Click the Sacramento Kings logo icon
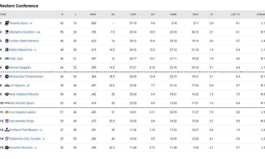 tap(7, 121)
